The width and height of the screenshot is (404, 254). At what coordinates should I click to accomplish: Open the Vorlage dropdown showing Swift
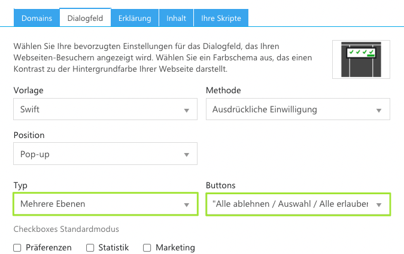click(105, 110)
